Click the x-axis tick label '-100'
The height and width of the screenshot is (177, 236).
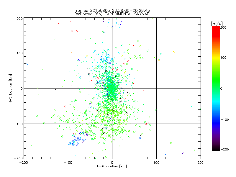point(68,163)
